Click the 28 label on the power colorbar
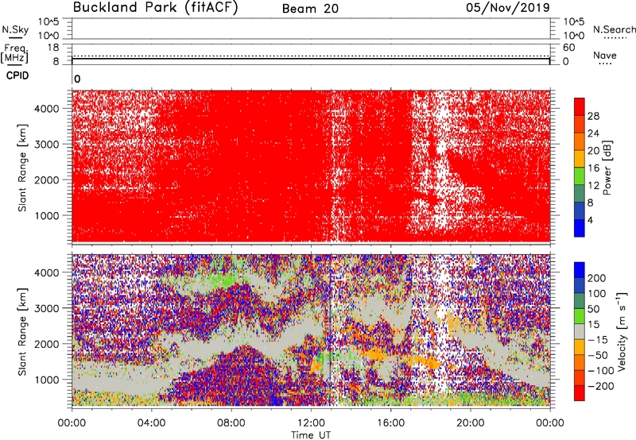 click(x=593, y=116)
